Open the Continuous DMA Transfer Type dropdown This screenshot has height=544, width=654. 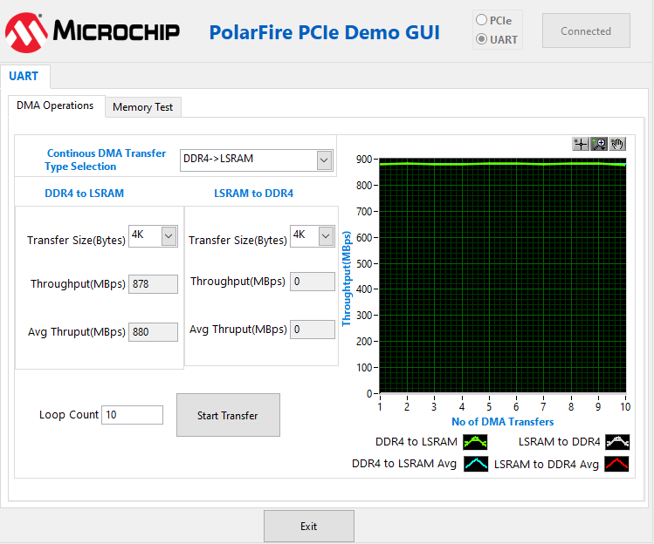(325, 160)
